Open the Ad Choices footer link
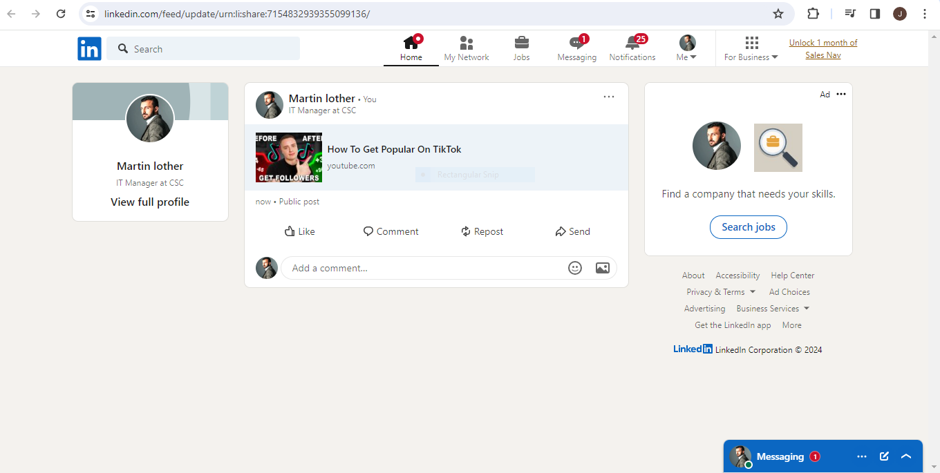 [x=789, y=292]
